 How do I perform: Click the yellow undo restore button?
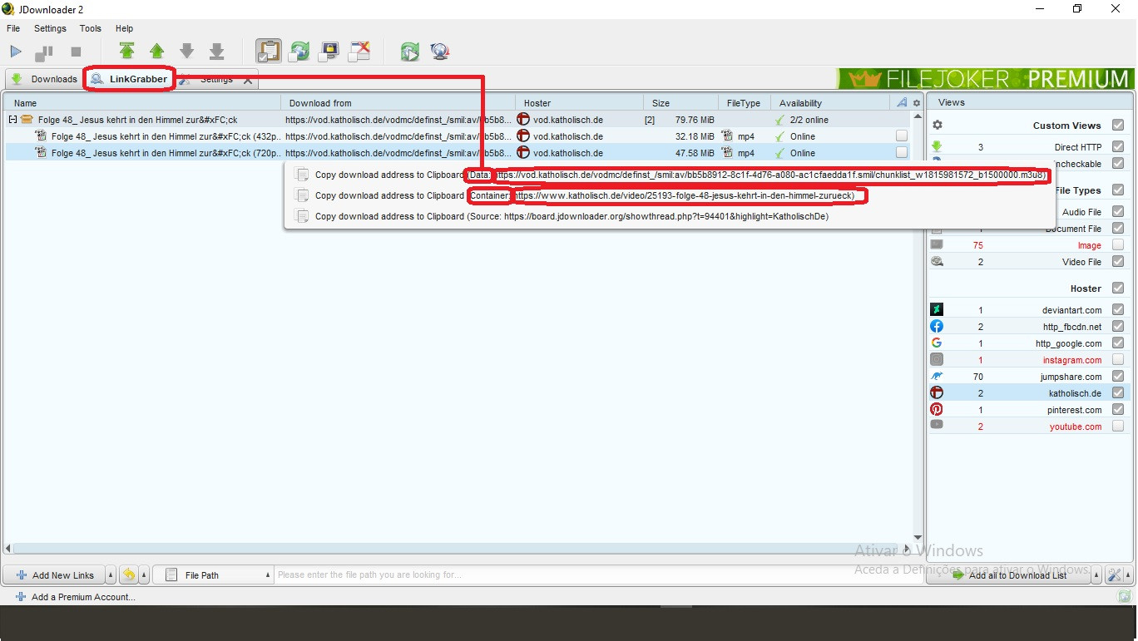(129, 575)
